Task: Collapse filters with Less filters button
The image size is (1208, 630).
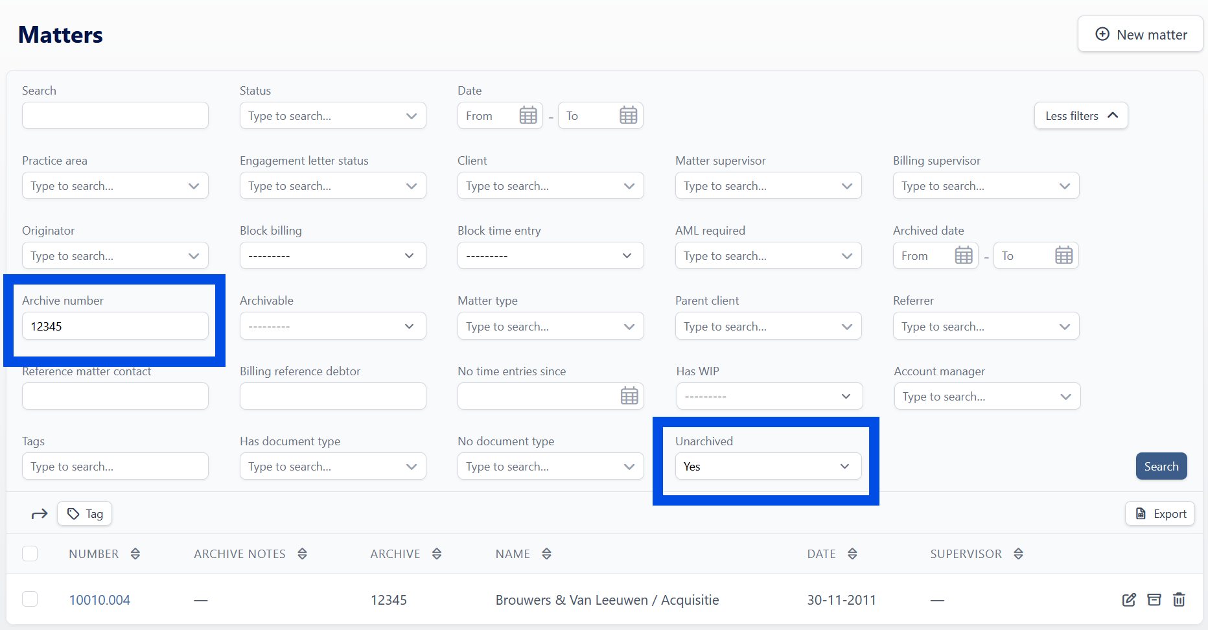Action: 1081,115
